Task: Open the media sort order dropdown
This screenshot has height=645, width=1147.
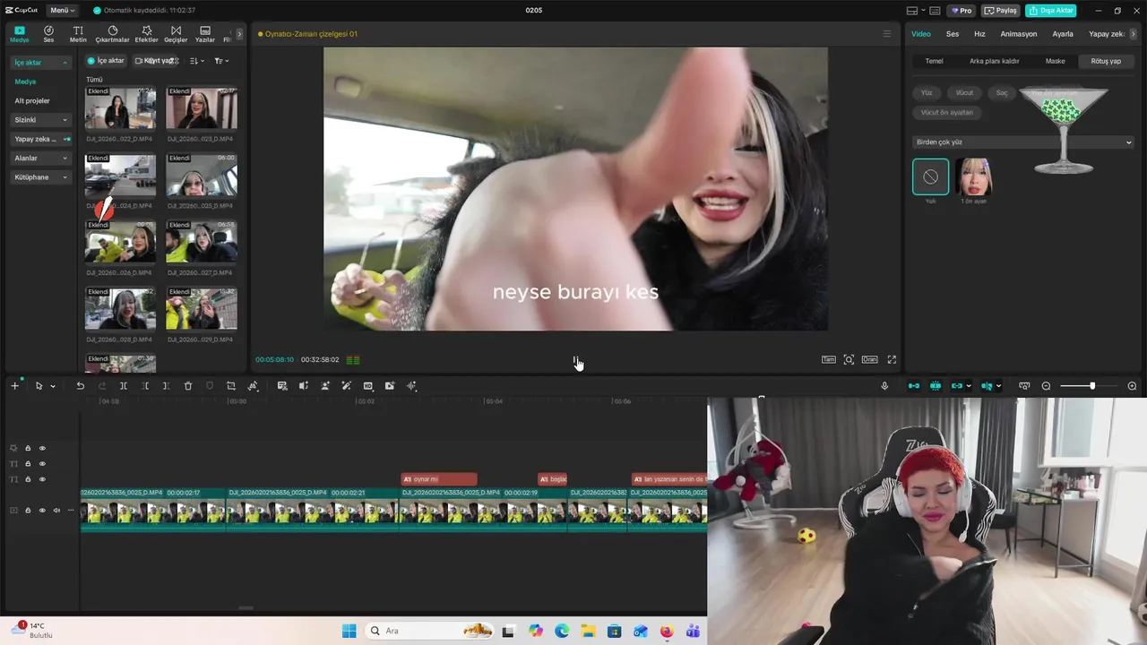Action: (x=197, y=61)
